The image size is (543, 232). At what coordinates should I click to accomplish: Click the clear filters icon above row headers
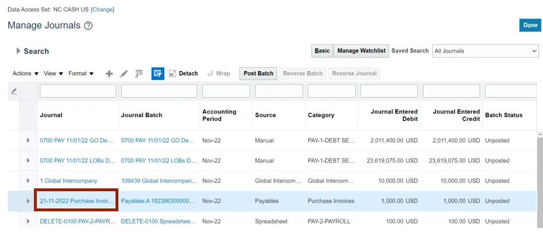click(14, 91)
